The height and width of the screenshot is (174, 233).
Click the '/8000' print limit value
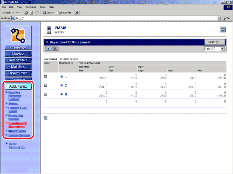click(x=222, y=87)
